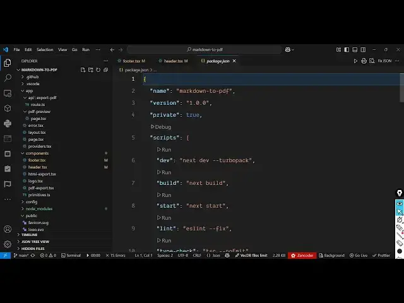Open the Remote Explorer icon in activity bar
Viewport: 404px width, 303px height.
8,93
